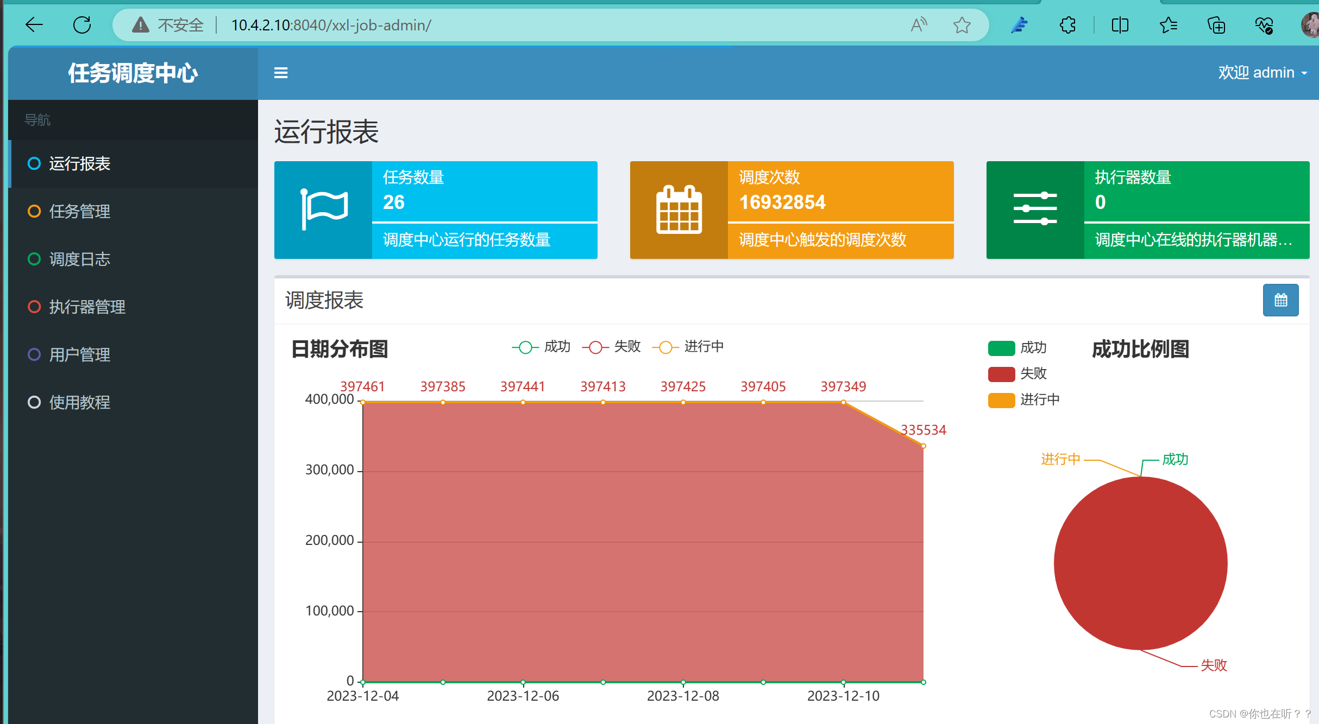This screenshot has width=1319, height=724.
Task: Toggle the sidebar collapse hamburger icon
Action: tap(281, 73)
